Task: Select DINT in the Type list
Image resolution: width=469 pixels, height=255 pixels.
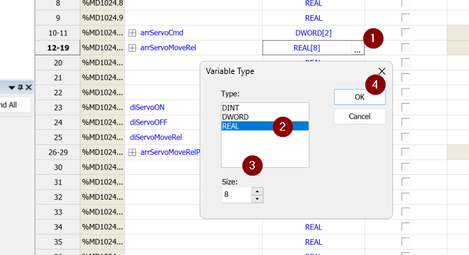Action: [x=265, y=108]
